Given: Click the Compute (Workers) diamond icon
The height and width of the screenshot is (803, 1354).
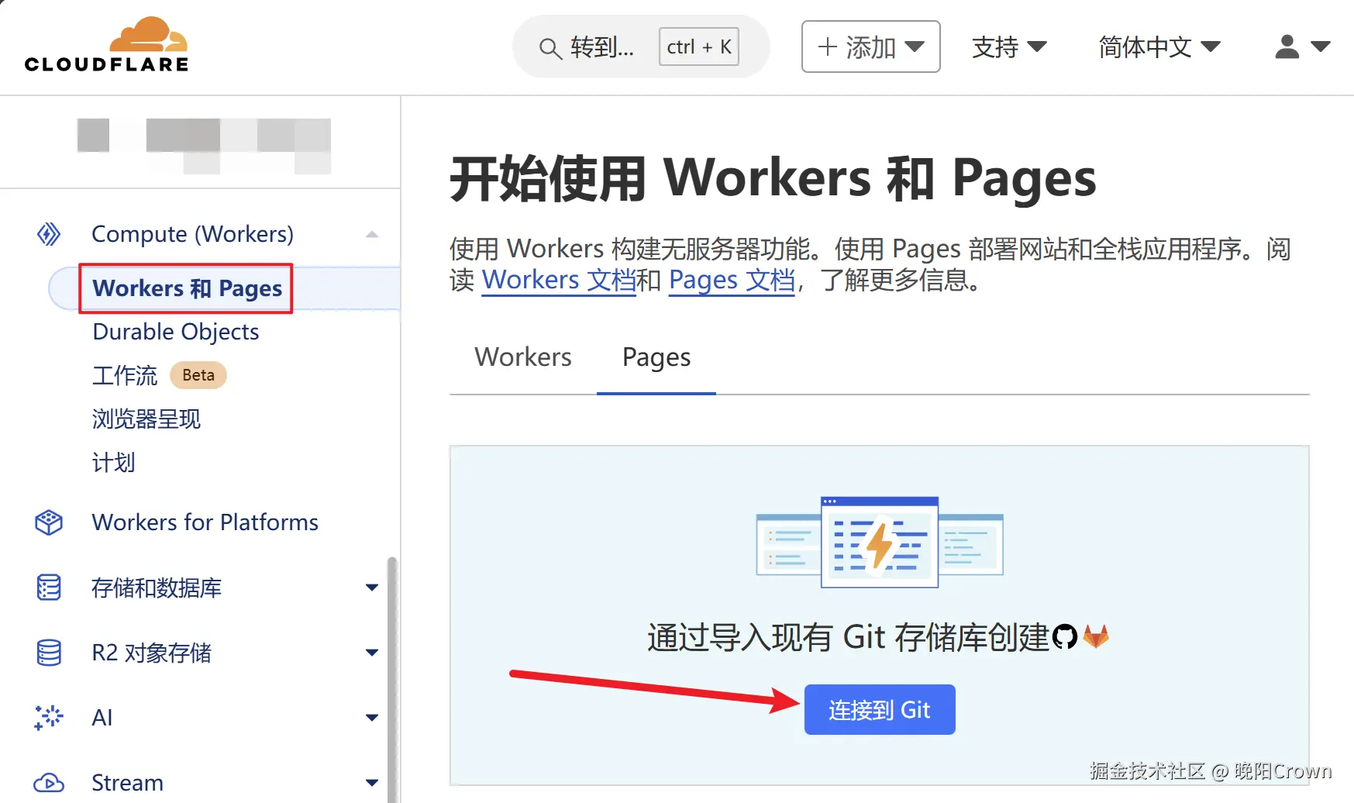Looking at the screenshot, I should pos(49,234).
